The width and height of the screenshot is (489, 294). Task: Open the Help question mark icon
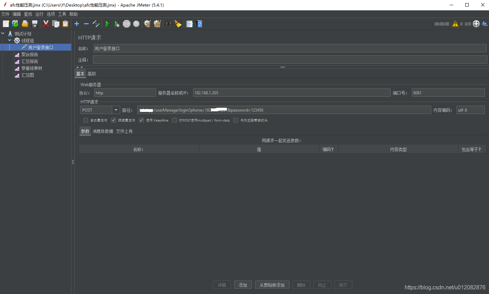click(199, 24)
